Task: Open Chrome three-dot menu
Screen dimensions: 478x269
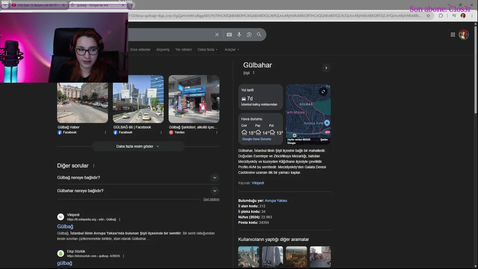Action: 471,16
